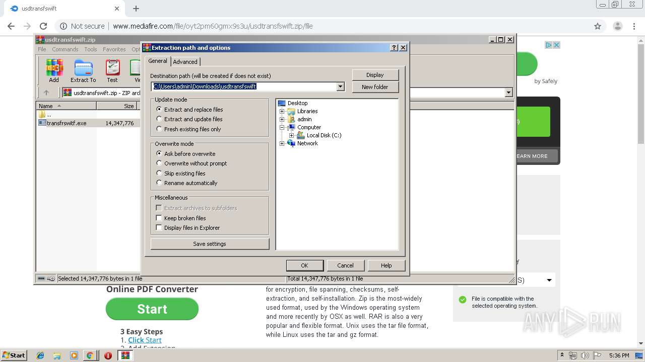Image resolution: width=645 pixels, height=362 pixels.
Task: Open Windows Media Player from taskbar
Action: point(74,355)
